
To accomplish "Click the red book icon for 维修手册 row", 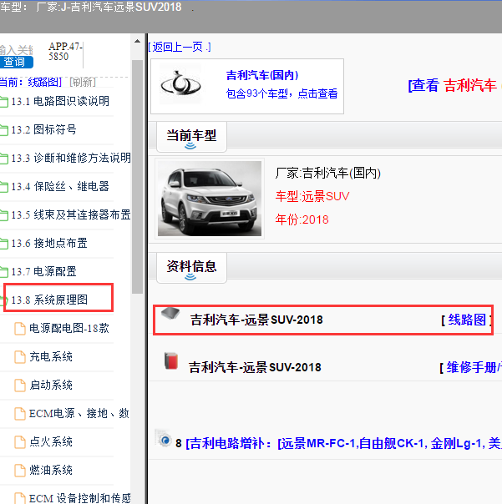I will 171,361.
